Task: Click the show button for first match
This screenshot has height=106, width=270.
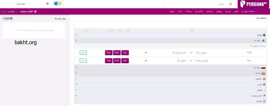Action: [83, 53]
